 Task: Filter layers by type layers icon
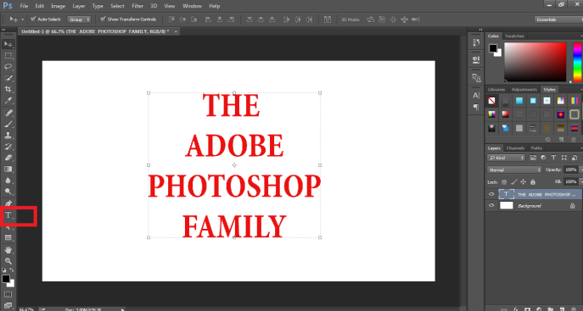[553, 158]
